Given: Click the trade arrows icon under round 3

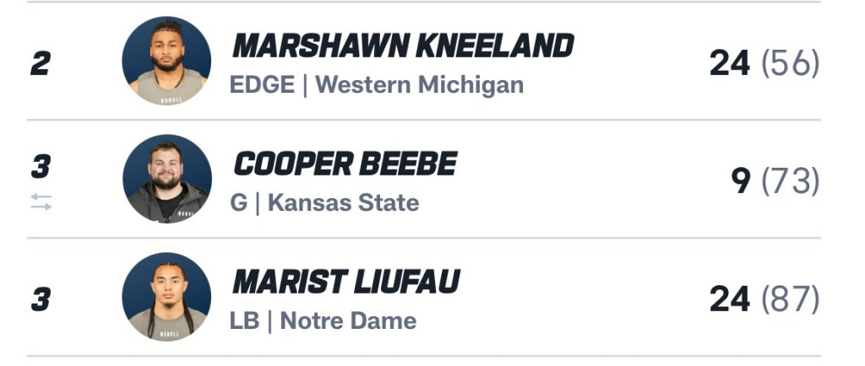Looking at the screenshot, I should click(41, 202).
